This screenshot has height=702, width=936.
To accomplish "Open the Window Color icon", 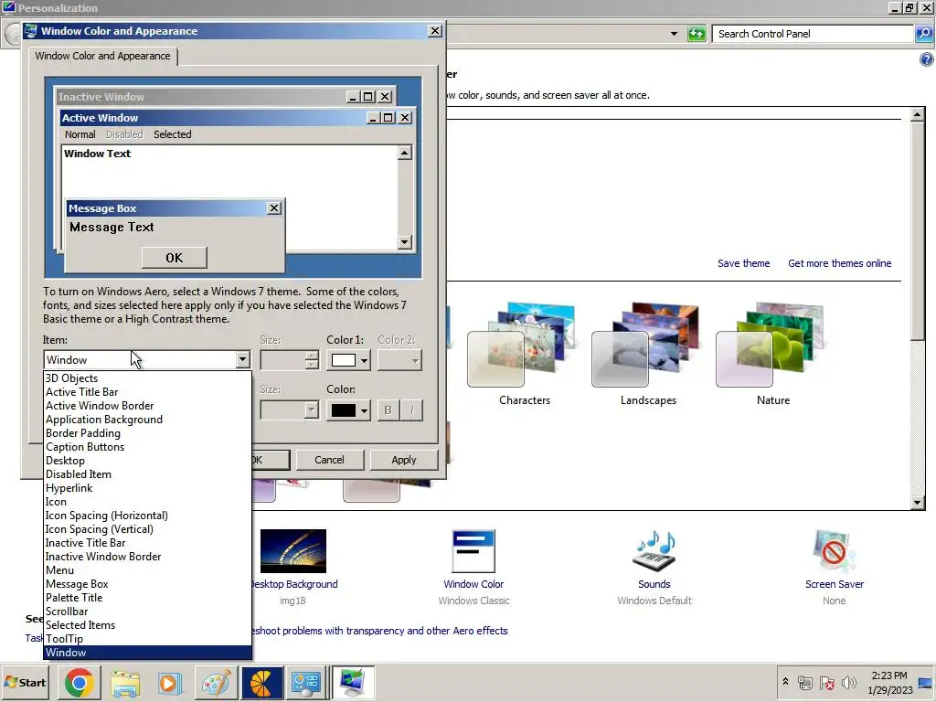I will tap(473, 551).
